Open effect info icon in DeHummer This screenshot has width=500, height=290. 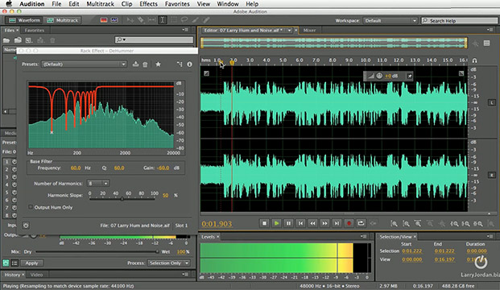pyautogui.click(x=189, y=64)
